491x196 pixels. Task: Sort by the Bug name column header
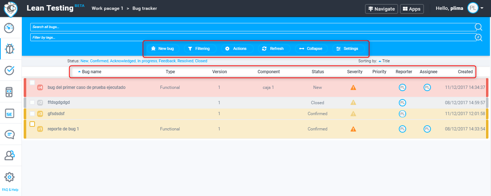(91, 72)
